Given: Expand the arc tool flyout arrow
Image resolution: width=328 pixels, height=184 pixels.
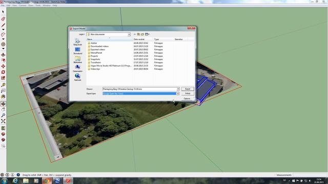Looking at the screenshot, I should tap(3, 39).
